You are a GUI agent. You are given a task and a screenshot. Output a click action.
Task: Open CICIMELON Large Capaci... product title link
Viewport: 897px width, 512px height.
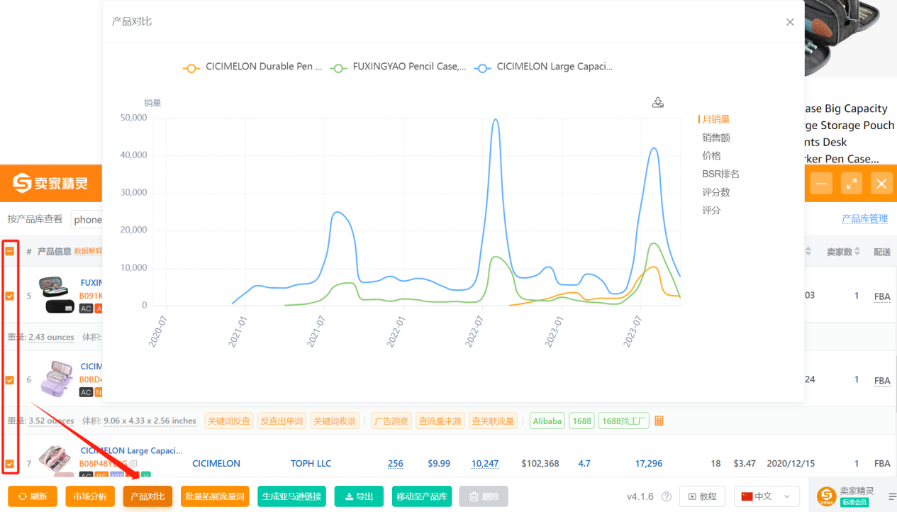[x=131, y=450]
